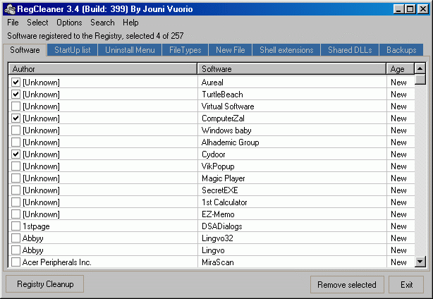Check the Virtual Software entry checkbox
This screenshot has height=299, width=433.
click(16, 106)
